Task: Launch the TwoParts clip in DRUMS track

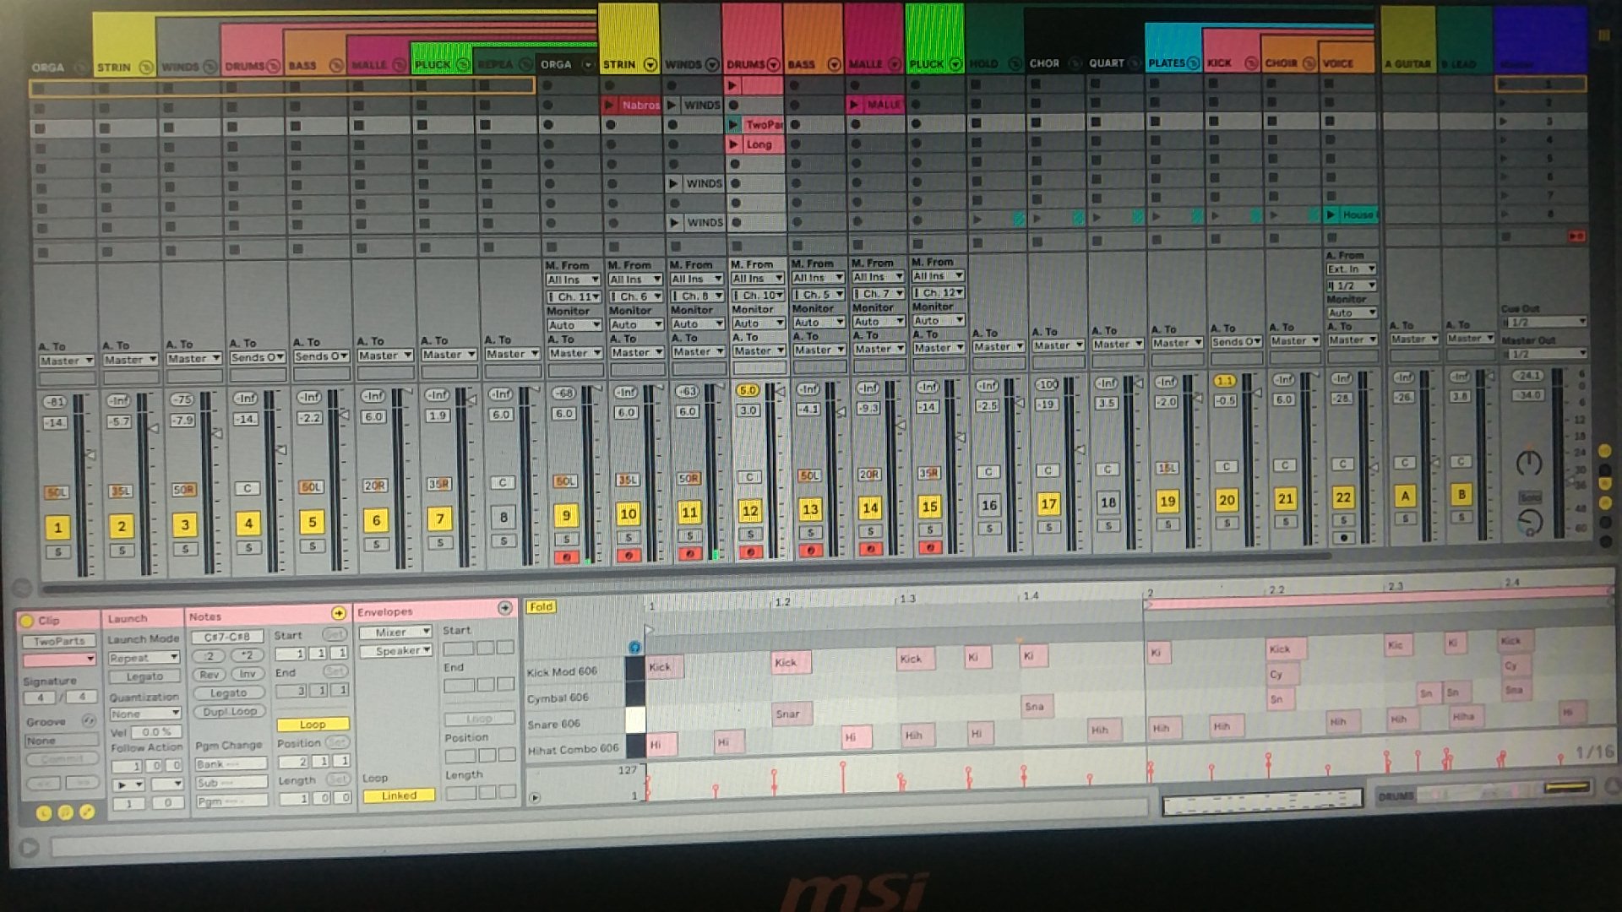Action: (734, 125)
